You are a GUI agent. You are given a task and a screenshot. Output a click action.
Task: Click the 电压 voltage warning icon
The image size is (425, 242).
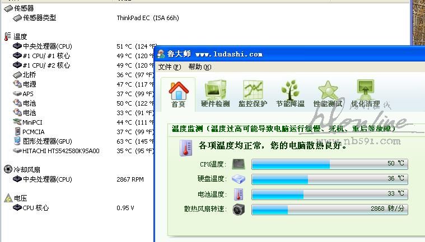[x=8, y=198]
